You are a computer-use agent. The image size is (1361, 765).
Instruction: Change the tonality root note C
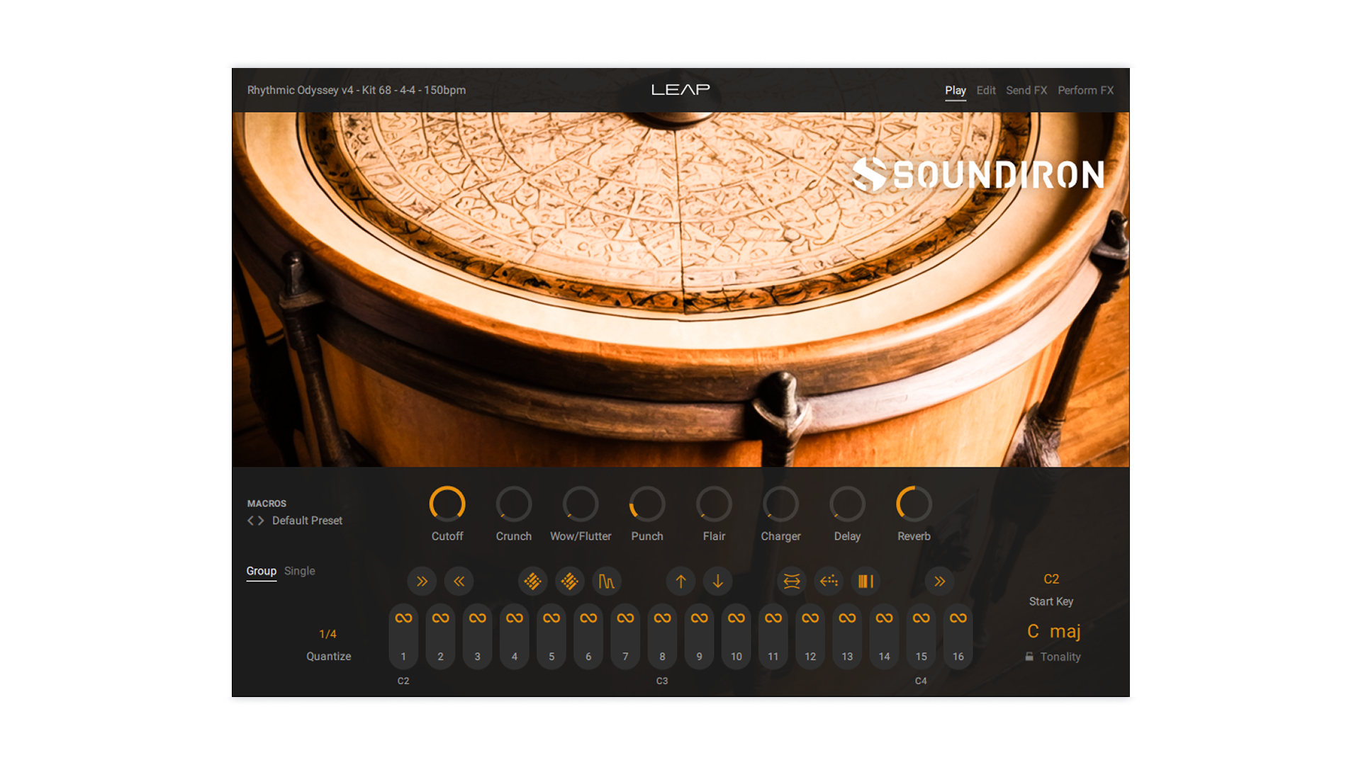pos(1033,631)
